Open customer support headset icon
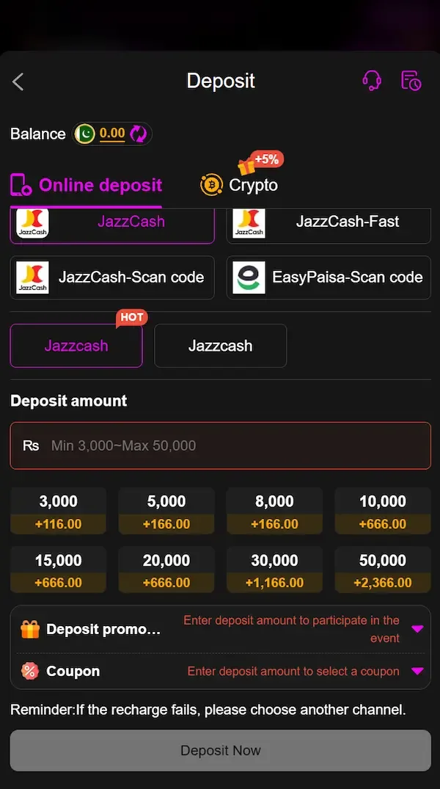 tap(372, 81)
